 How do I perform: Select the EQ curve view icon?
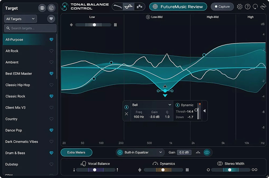tap(129, 6)
